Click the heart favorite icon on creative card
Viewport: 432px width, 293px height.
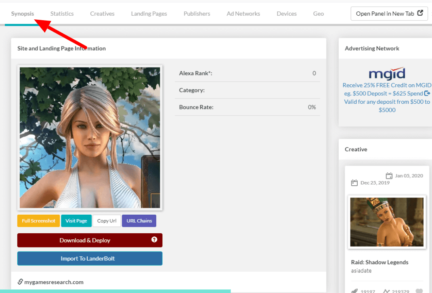[x=419, y=291]
